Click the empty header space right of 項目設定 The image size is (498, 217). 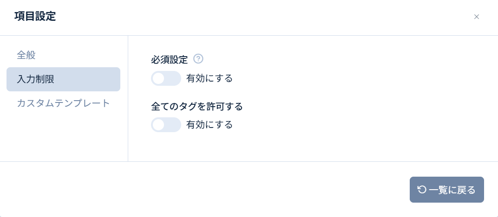point(260,17)
